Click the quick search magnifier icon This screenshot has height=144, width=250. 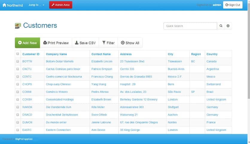[221, 26]
